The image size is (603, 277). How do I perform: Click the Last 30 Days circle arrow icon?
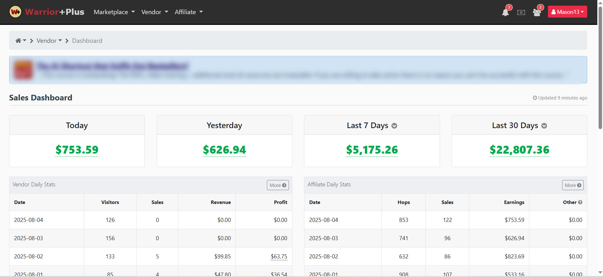[544, 126]
